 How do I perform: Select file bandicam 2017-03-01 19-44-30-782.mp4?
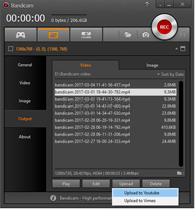click(x=116, y=92)
